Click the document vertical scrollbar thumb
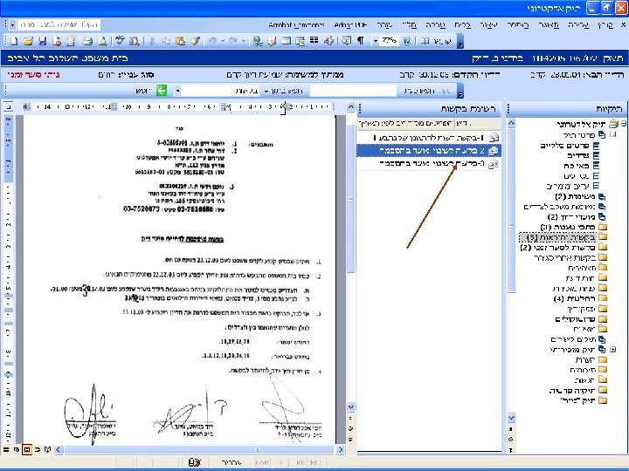This screenshot has height=471, width=629. coord(351,198)
